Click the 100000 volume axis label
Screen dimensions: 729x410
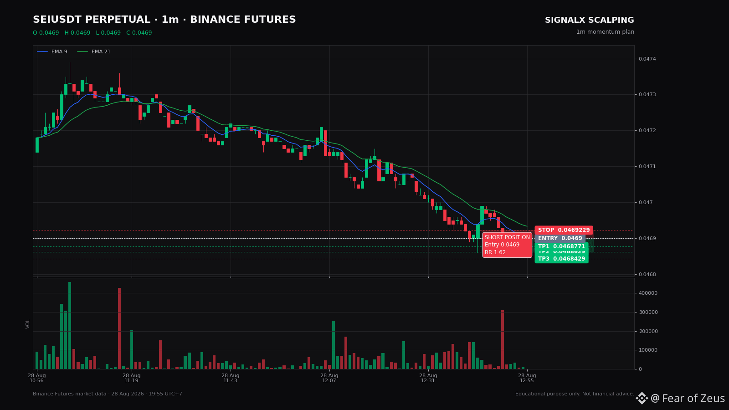coord(648,350)
